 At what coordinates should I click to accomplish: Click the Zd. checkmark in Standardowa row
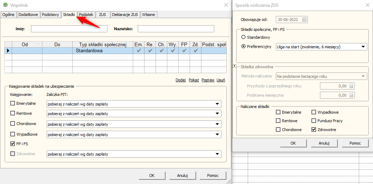[195, 50]
